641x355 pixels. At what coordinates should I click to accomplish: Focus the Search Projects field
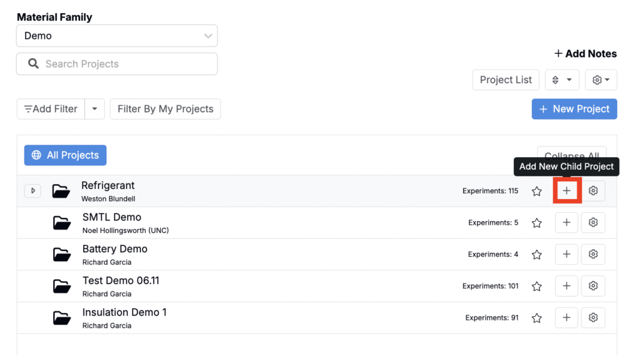117,64
